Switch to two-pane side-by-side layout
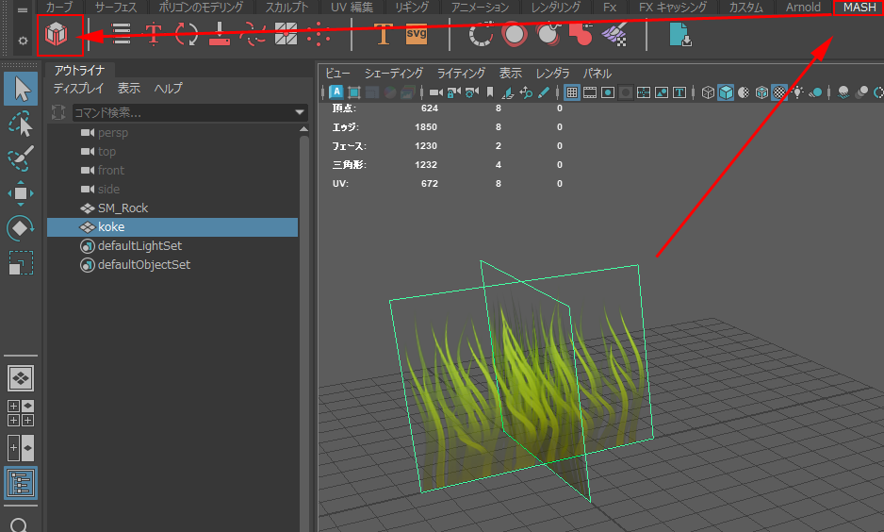The image size is (884, 532). click(21, 448)
